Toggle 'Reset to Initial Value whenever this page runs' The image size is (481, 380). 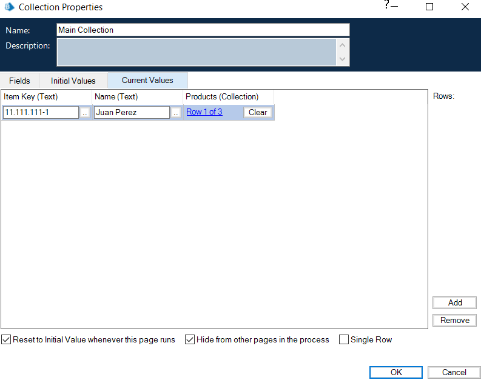(89, 339)
